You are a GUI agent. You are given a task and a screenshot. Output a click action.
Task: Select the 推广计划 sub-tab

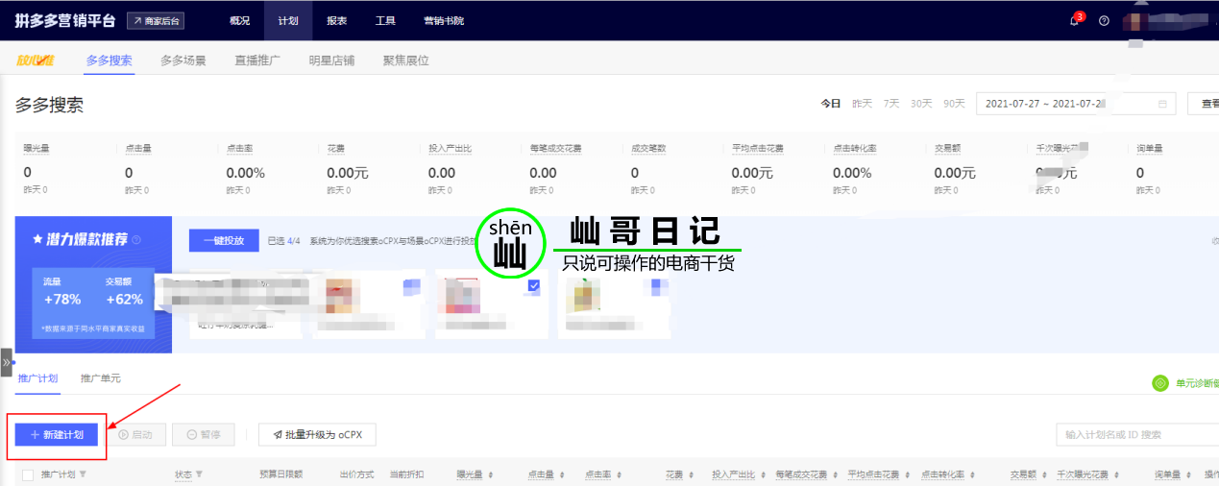coord(37,378)
